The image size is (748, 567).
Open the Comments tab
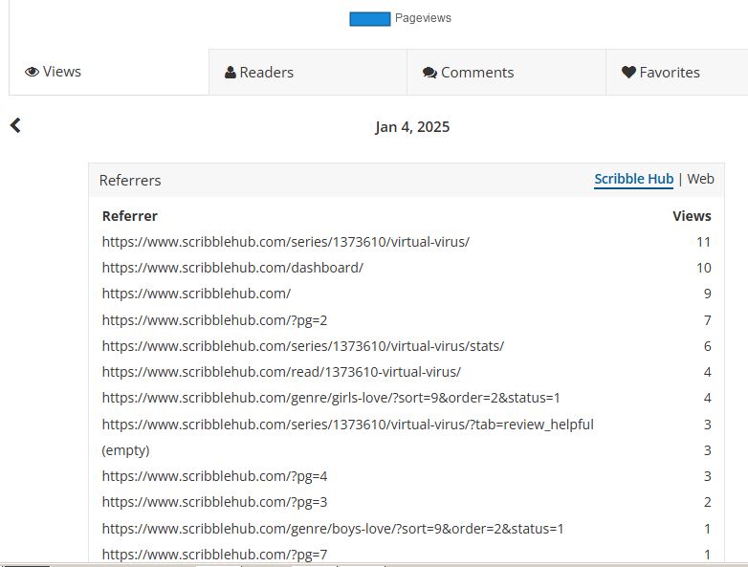pyautogui.click(x=476, y=73)
